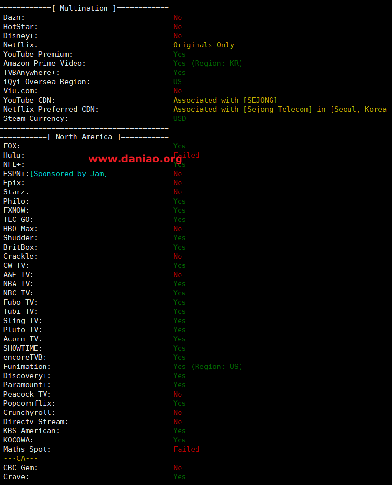Select the 'No' result beside Dazn
The height and width of the screenshot is (485, 392).
pyautogui.click(x=178, y=17)
